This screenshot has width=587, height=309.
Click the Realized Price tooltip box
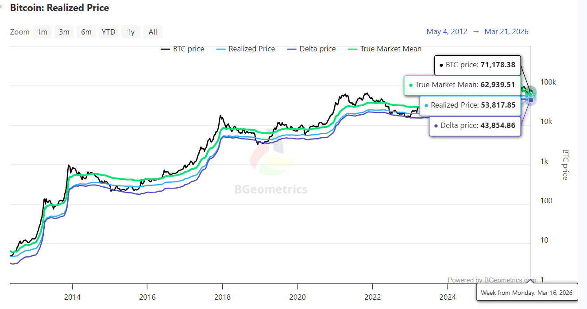[470, 105]
